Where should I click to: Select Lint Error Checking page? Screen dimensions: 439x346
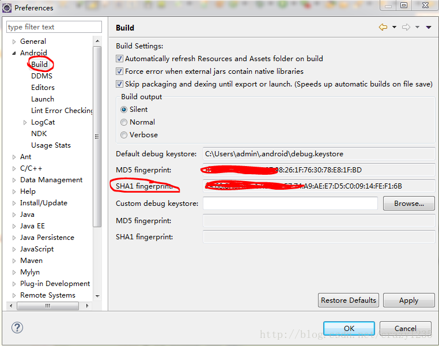pyautogui.click(x=62, y=110)
